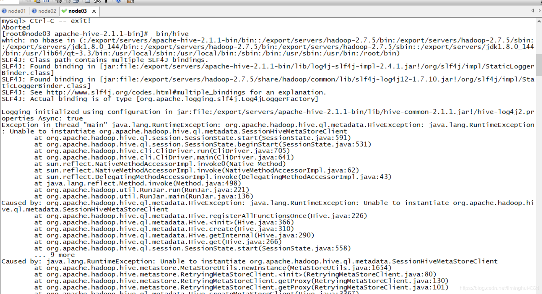Screen dimensions: 542x294
Task: Click 'SLF4J: Actual binding is of type' line
Action: click(160, 99)
